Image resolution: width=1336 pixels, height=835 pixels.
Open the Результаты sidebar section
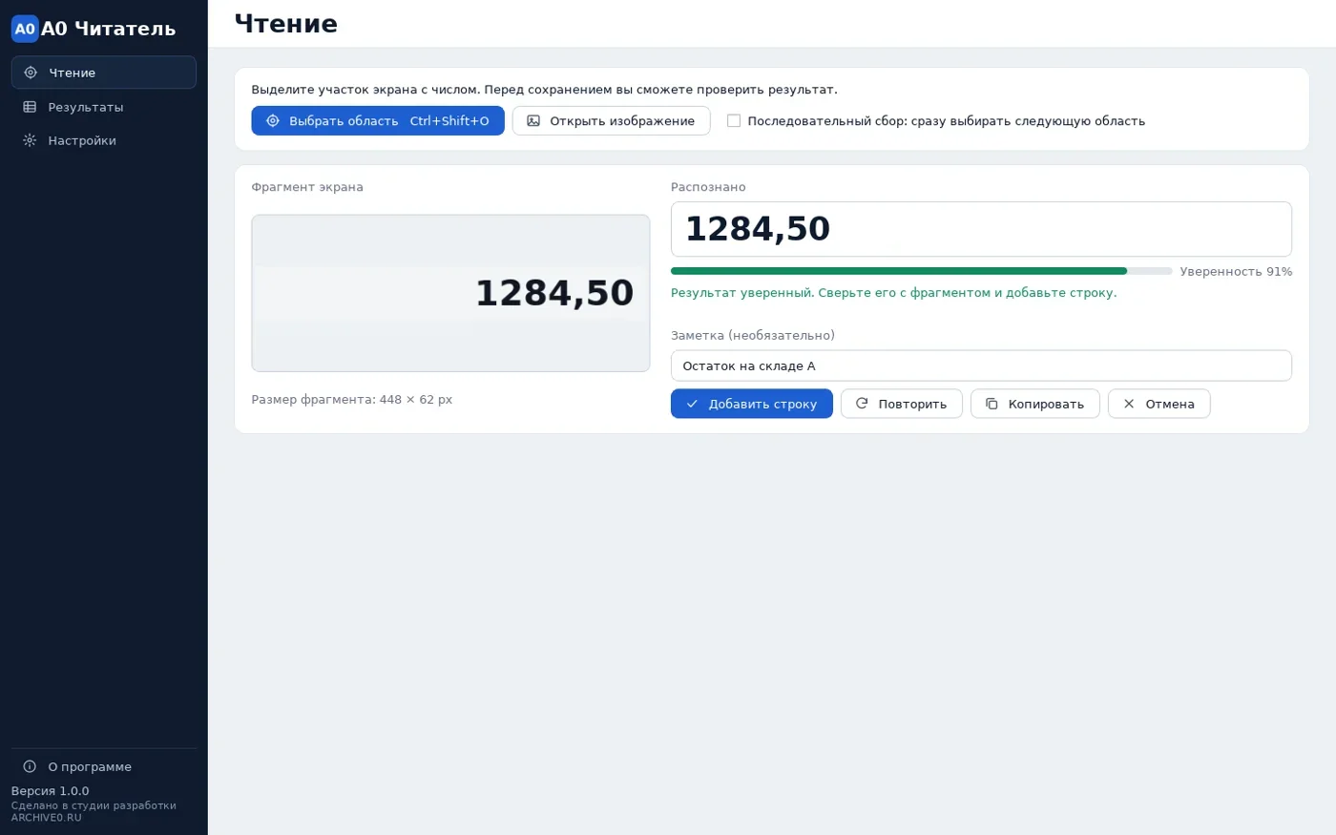(104, 107)
